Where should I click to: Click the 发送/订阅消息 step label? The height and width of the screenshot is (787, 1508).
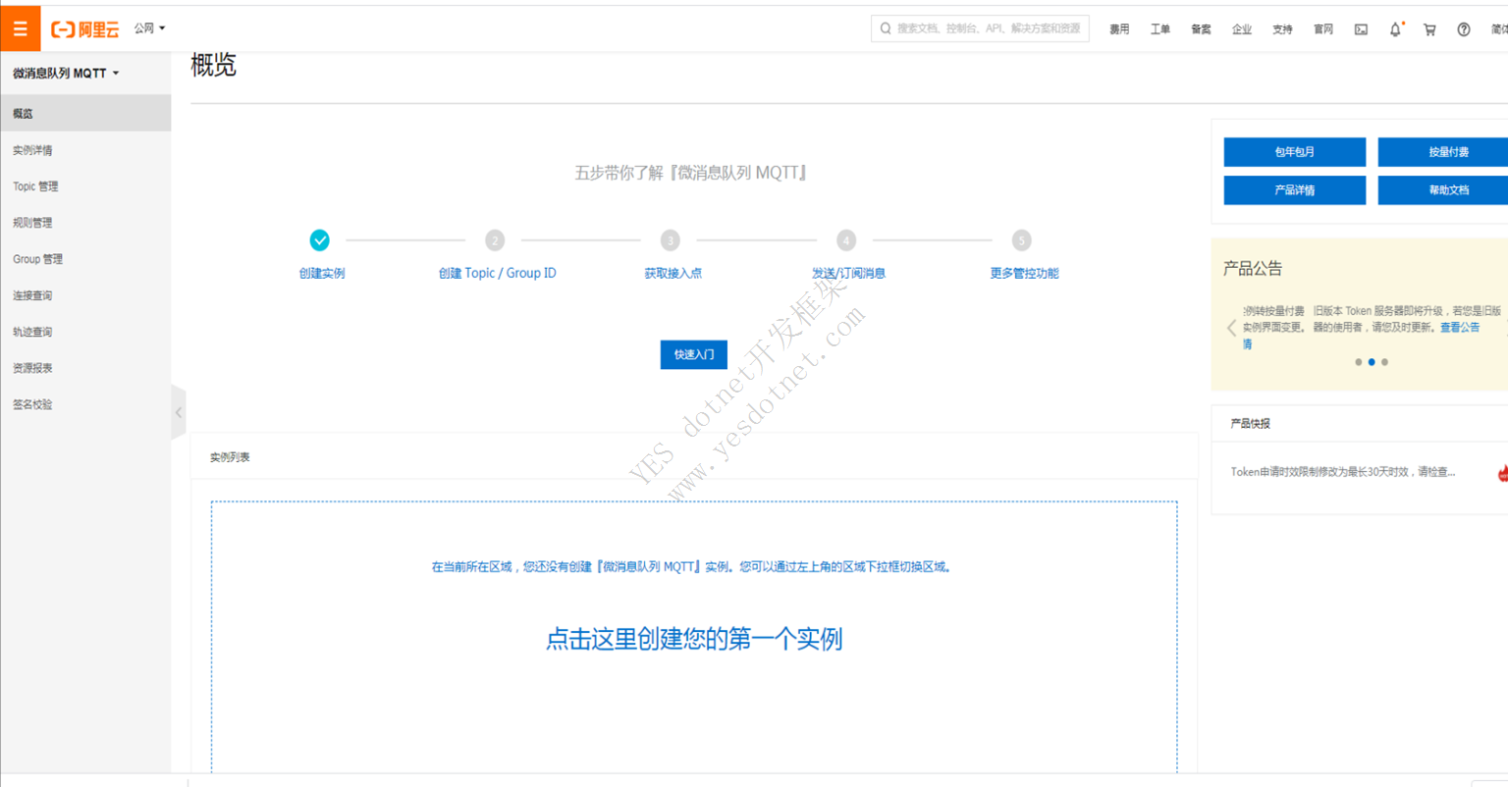848,274
